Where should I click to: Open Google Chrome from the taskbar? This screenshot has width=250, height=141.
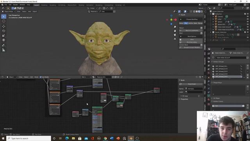click(105, 138)
